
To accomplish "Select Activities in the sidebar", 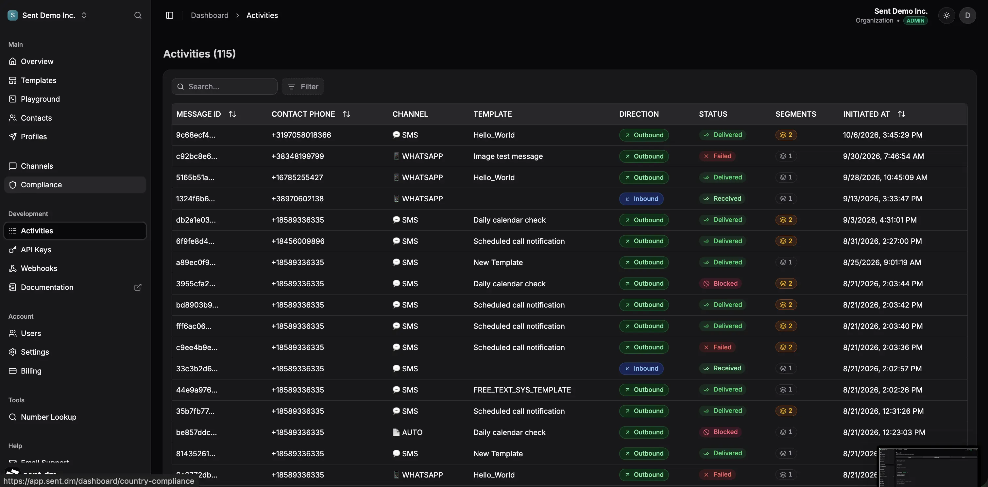I will tap(75, 230).
